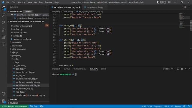Add a new terminal with plus icon
Screen dimensions: 192x108
pos(172,69)
